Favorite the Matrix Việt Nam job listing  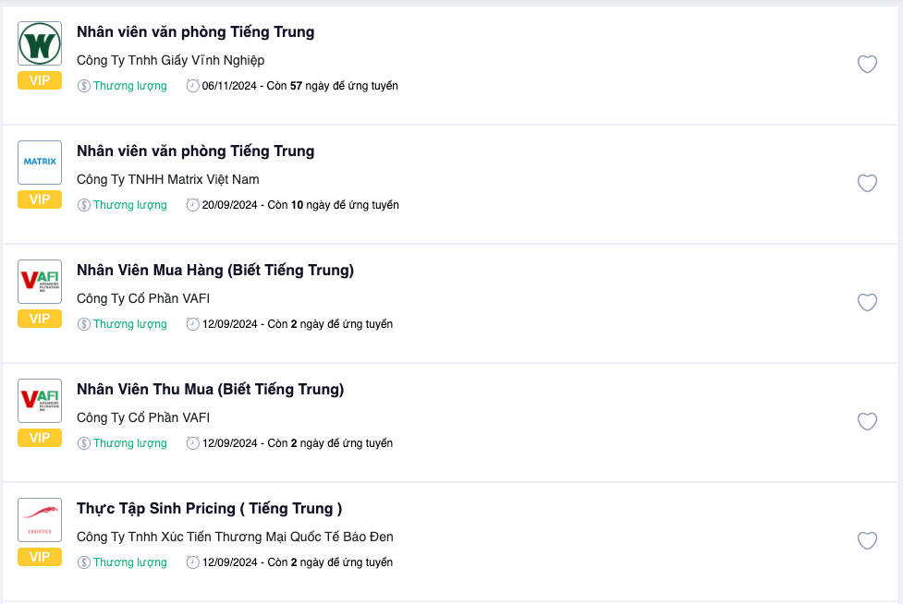click(867, 183)
